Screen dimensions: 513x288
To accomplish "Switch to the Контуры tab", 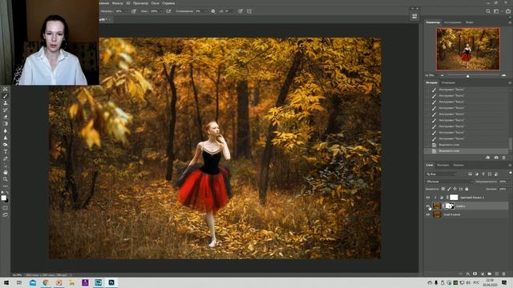I will (443, 166).
